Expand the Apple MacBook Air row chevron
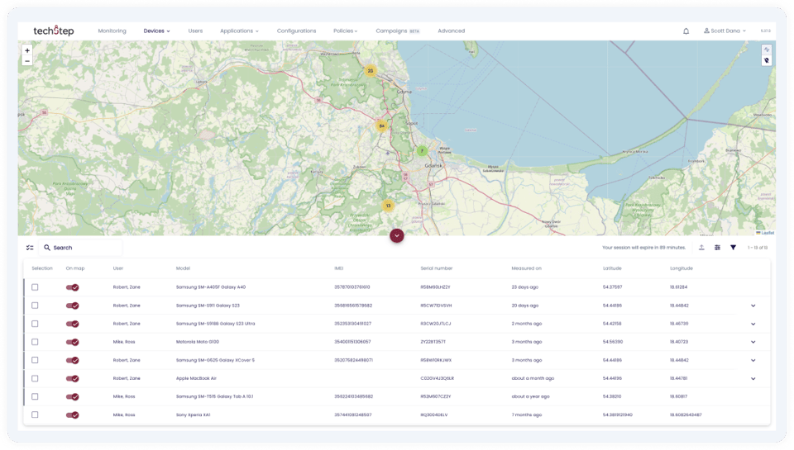The image size is (794, 450). point(753,379)
